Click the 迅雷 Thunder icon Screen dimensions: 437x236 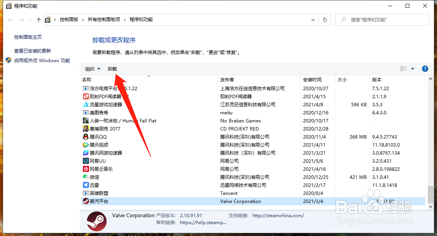pos(86,185)
